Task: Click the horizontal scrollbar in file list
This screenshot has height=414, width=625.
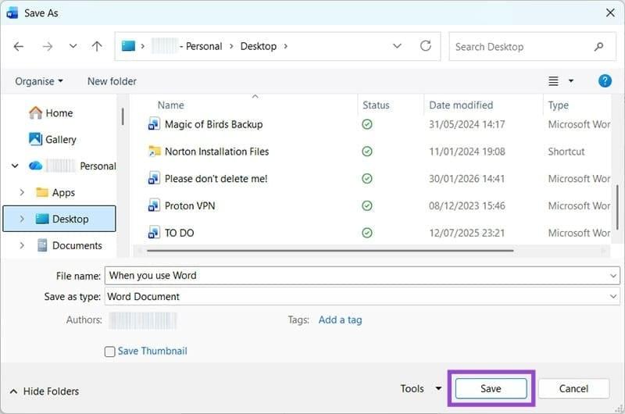Action: click(x=328, y=251)
